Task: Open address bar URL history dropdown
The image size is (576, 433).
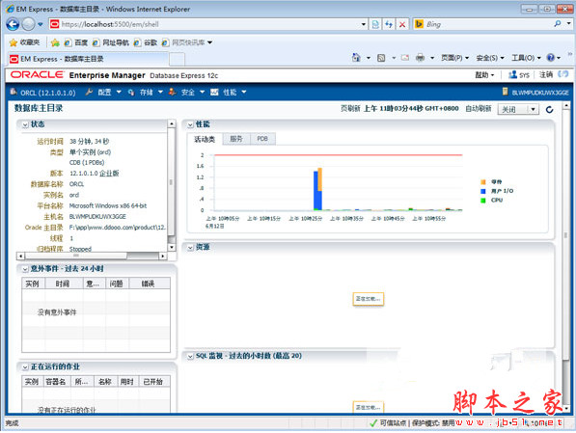Action: click(364, 25)
